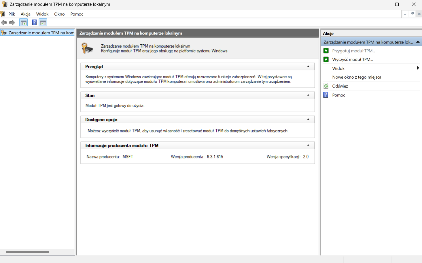
Task: Open Help via blue question-mark toolbar icon
Action: 34,22
